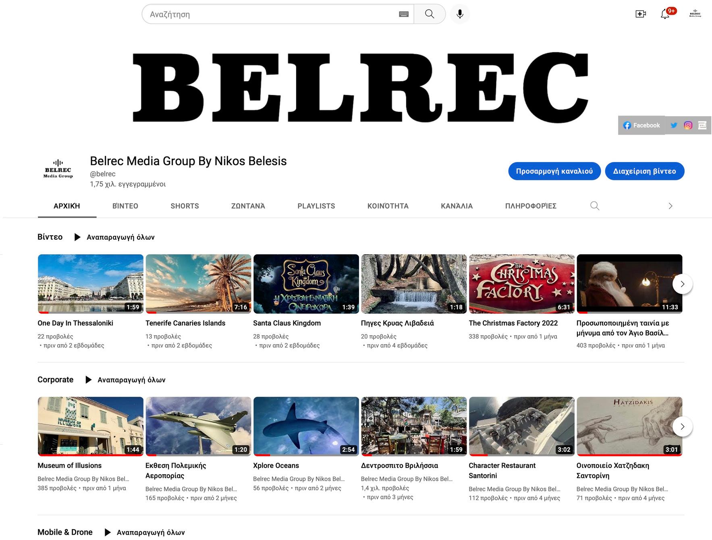The width and height of the screenshot is (712, 540).
Task: Open notifications bell
Action: pos(665,14)
